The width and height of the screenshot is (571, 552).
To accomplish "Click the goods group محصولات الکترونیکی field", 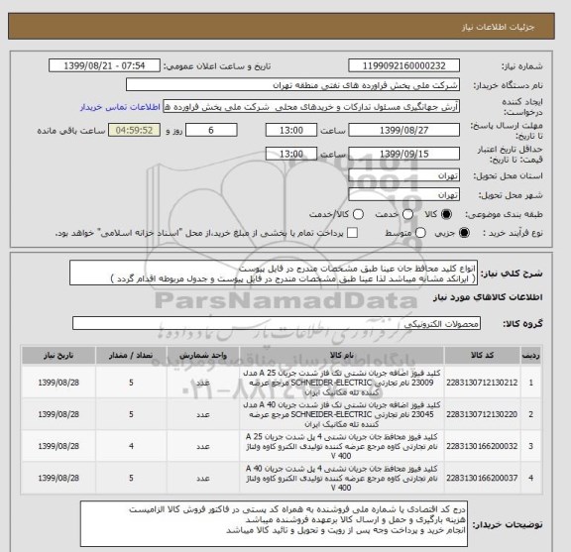I will 277,324.
